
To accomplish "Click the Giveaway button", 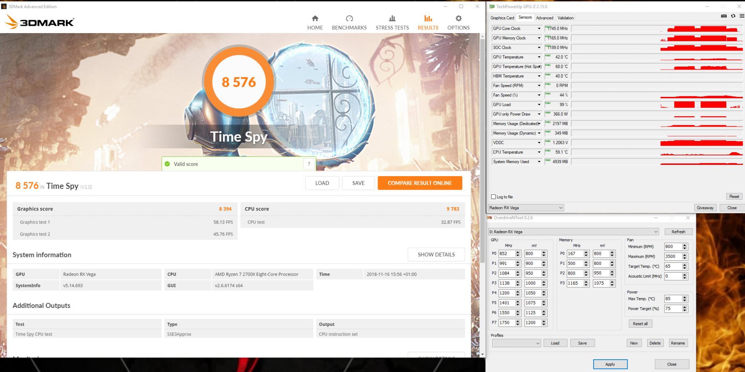I will point(705,208).
